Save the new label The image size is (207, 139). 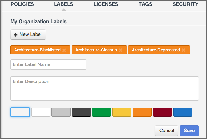point(189,131)
